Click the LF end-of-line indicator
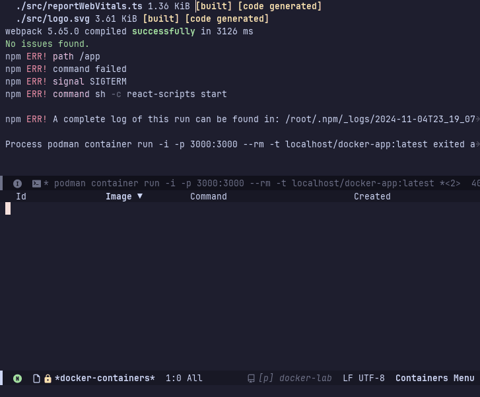This screenshot has height=397, width=480. point(348,379)
